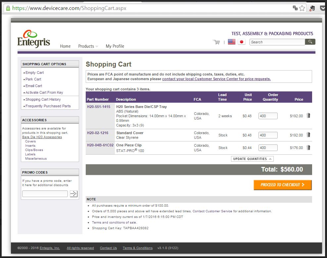Click quantity field for Standard Cover
Screen dimensions: 327x258
click(x=268, y=135)
